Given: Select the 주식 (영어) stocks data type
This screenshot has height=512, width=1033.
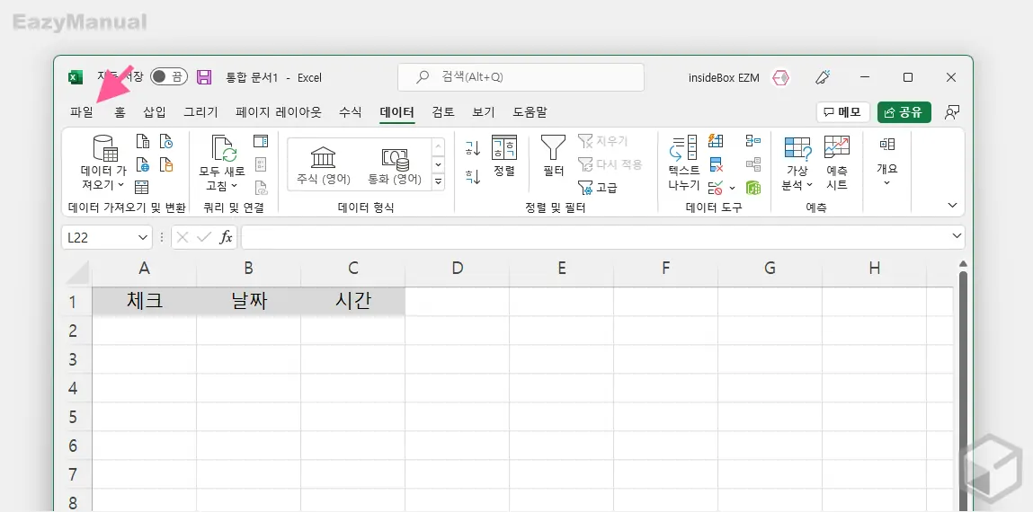Looking at the screenshot, I should [x=324, y=165].
